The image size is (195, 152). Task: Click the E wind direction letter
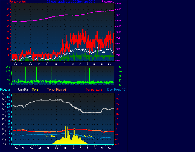tap(120, 81)
